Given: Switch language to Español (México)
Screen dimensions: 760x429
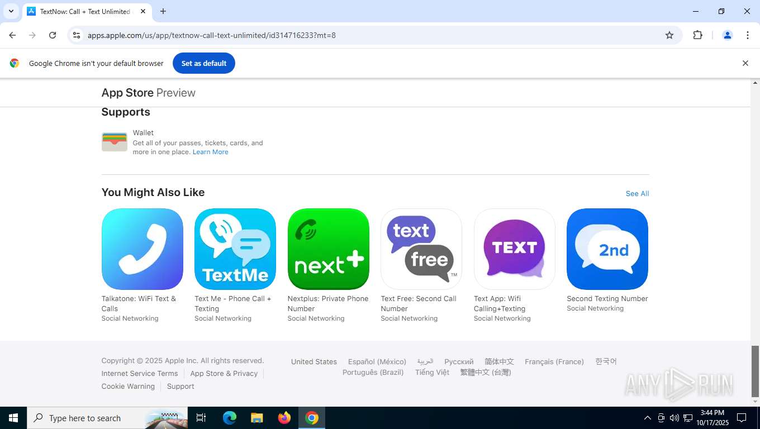Looking at the screenshot, I should tap(377, 362).
